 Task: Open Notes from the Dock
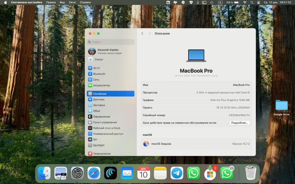click(x=160, y=173)
